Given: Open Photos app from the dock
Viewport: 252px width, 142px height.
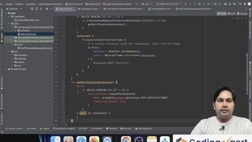Looking at the screenshot, I should 94,139.
